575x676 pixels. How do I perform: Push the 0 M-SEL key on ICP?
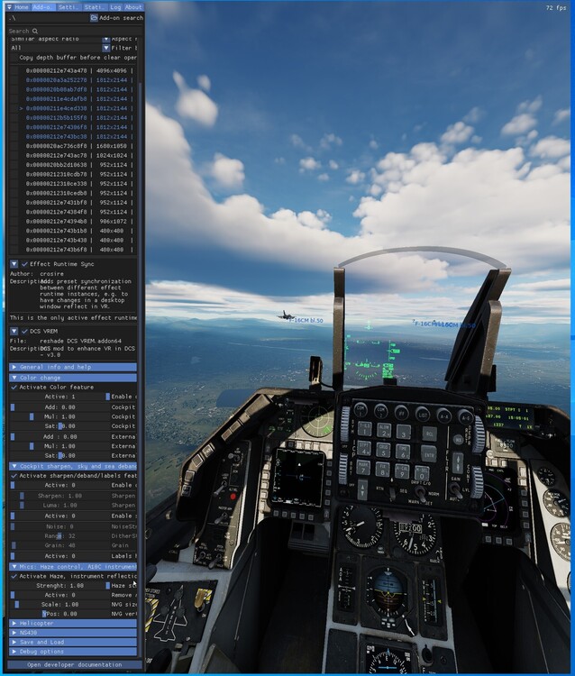pos(422,473)
